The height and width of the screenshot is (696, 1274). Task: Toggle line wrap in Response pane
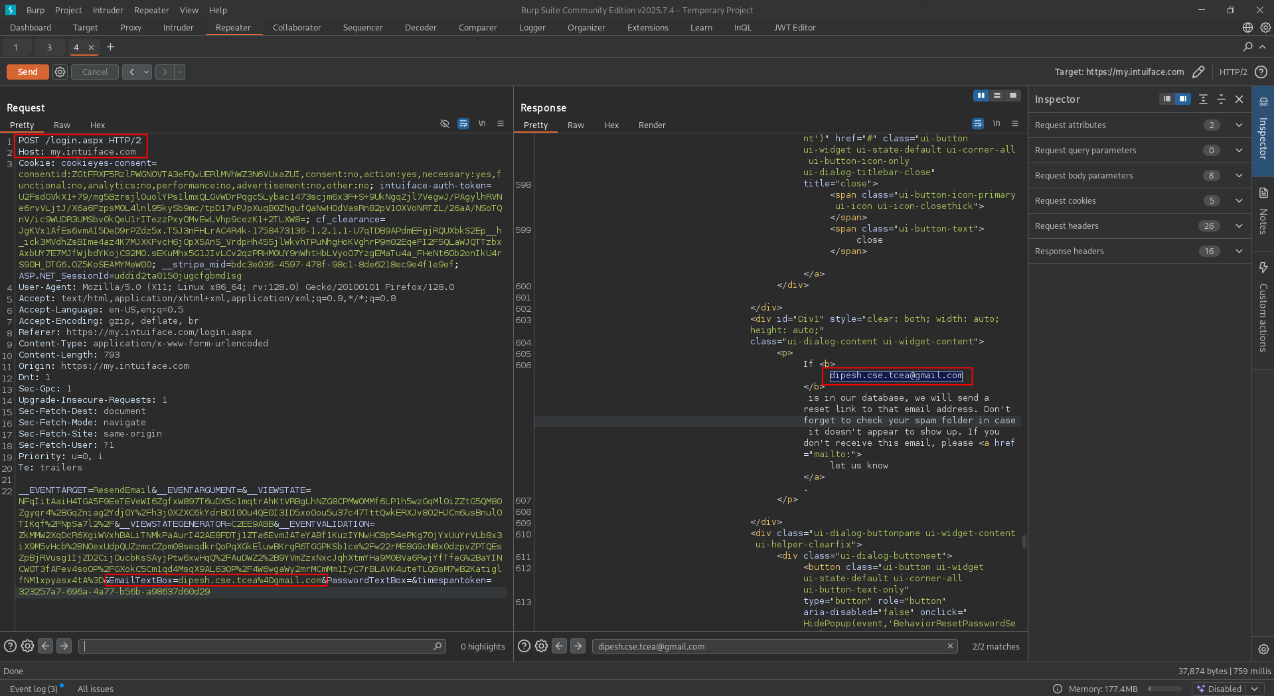point(977,124)
